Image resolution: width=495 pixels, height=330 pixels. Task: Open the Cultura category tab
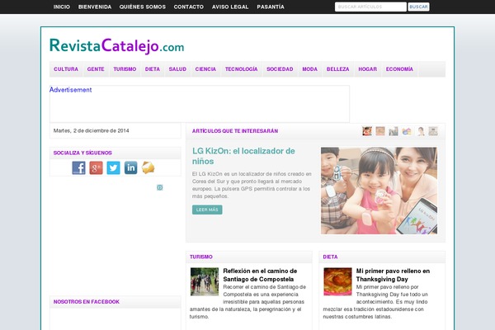[x=66, y=68]
